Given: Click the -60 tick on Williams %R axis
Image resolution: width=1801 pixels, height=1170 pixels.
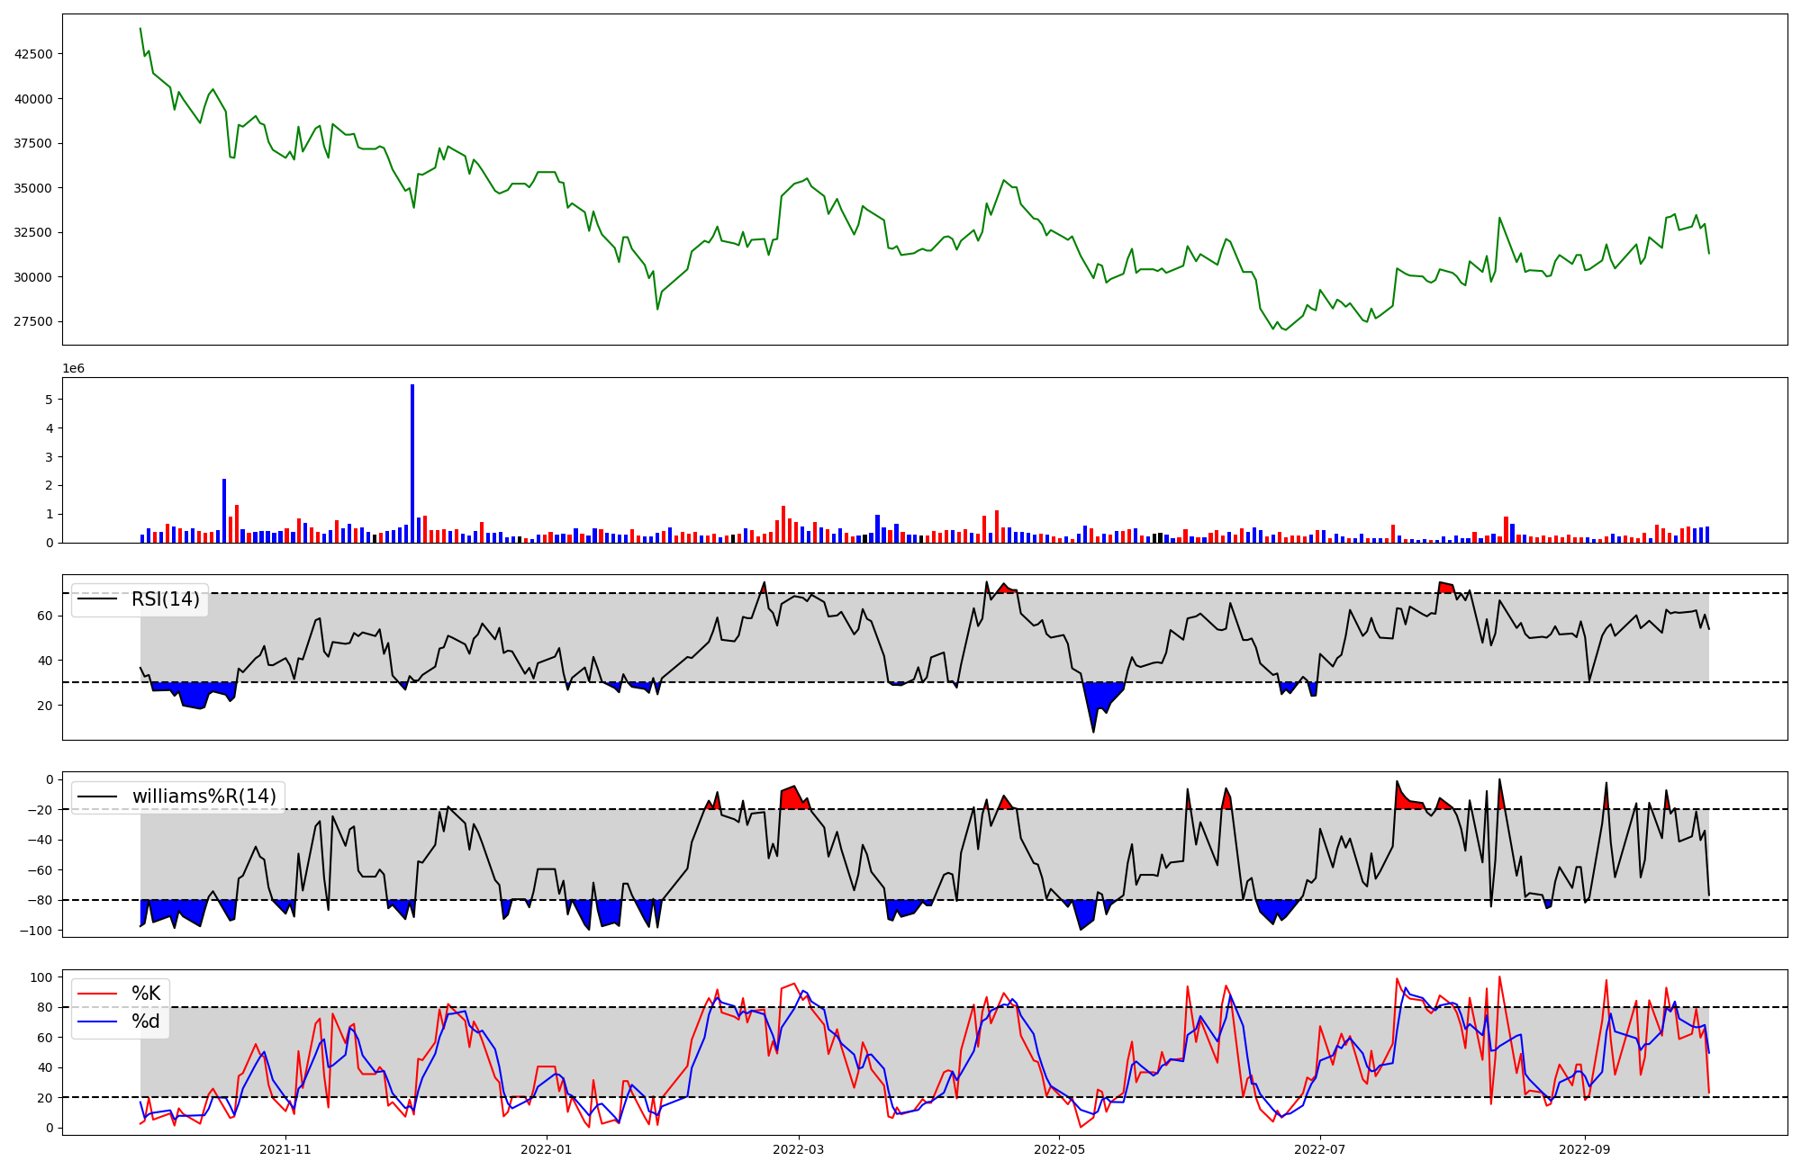Looking at the screenshot, I should pyautogui.click(x=40, y=870).
